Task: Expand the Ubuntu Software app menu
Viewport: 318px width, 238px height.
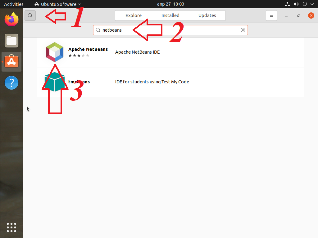Action: click(x=58, y=4)
